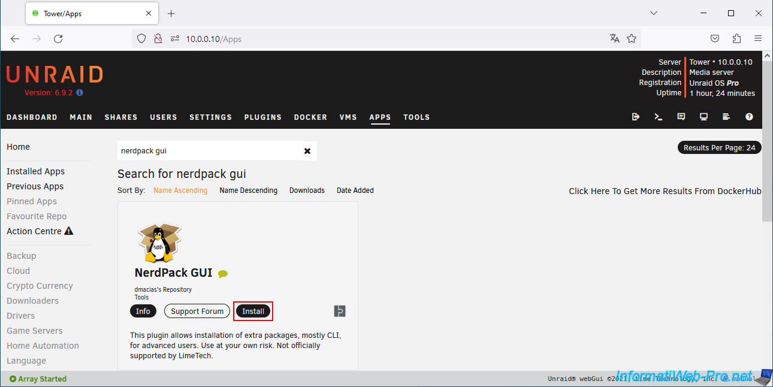Open the browser extensions icon
Image resolution: width=773 pixels, height=387 pixels.
pos(736,38)
